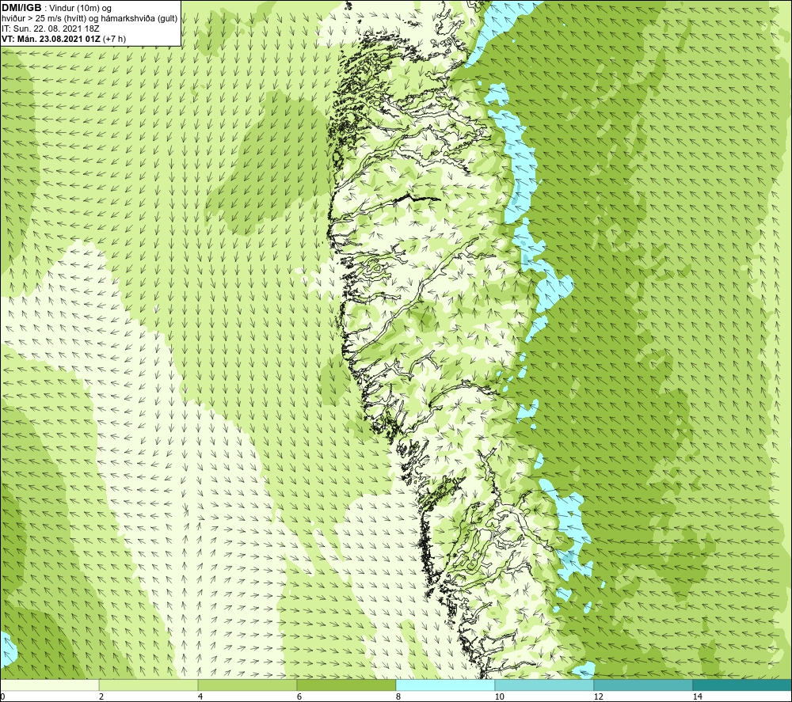This screenshot has height=702, width=792.
Task: Click the 6–8 m/s olive green band
Action: 347,685
